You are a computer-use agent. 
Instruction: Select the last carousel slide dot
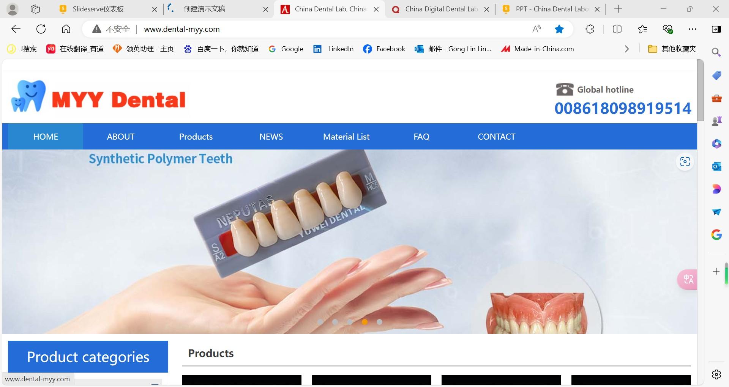coord(379,322)
